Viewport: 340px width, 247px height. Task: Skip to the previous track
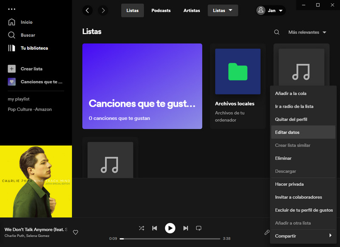click(x=155, y=228)
